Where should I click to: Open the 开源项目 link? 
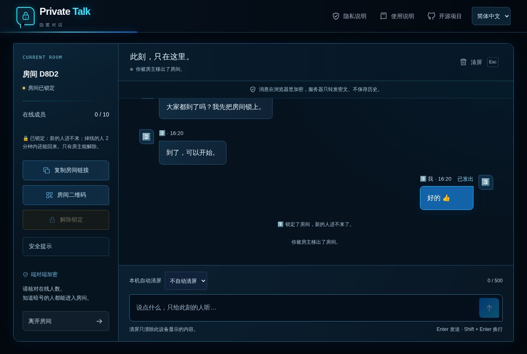pos(445,16)
